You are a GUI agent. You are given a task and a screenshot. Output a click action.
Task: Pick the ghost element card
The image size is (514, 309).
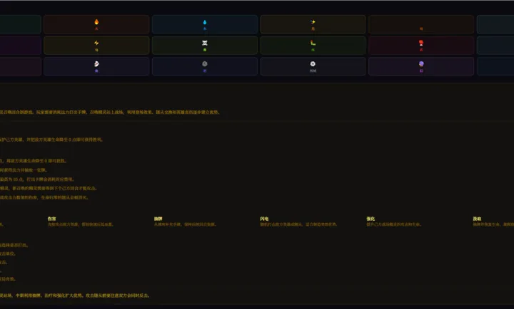[96, 66]
